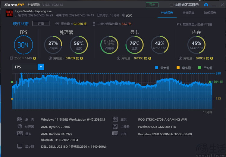Image resolution: width=226 pixels, height=157 pixels.
Task: Click the Tiger-Win64-Shipping.exe title
Action: tap(33, 11)
